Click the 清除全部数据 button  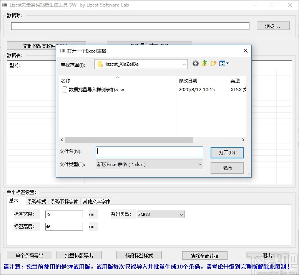[x=204, y=255]
